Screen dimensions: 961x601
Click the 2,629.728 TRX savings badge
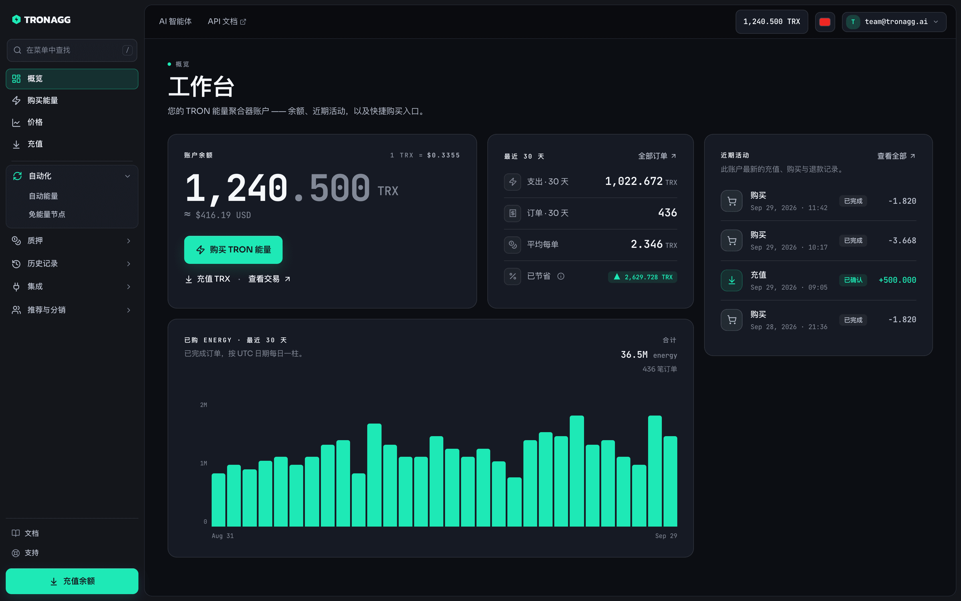click(x=642, y=277)
